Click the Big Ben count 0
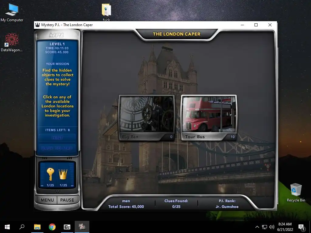The image size is (311, 233). pos(171,137)
